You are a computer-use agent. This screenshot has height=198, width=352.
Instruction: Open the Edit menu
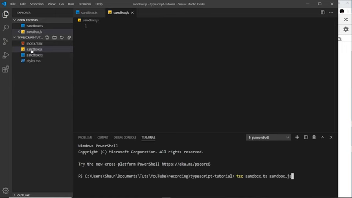(x=23, y=4)
